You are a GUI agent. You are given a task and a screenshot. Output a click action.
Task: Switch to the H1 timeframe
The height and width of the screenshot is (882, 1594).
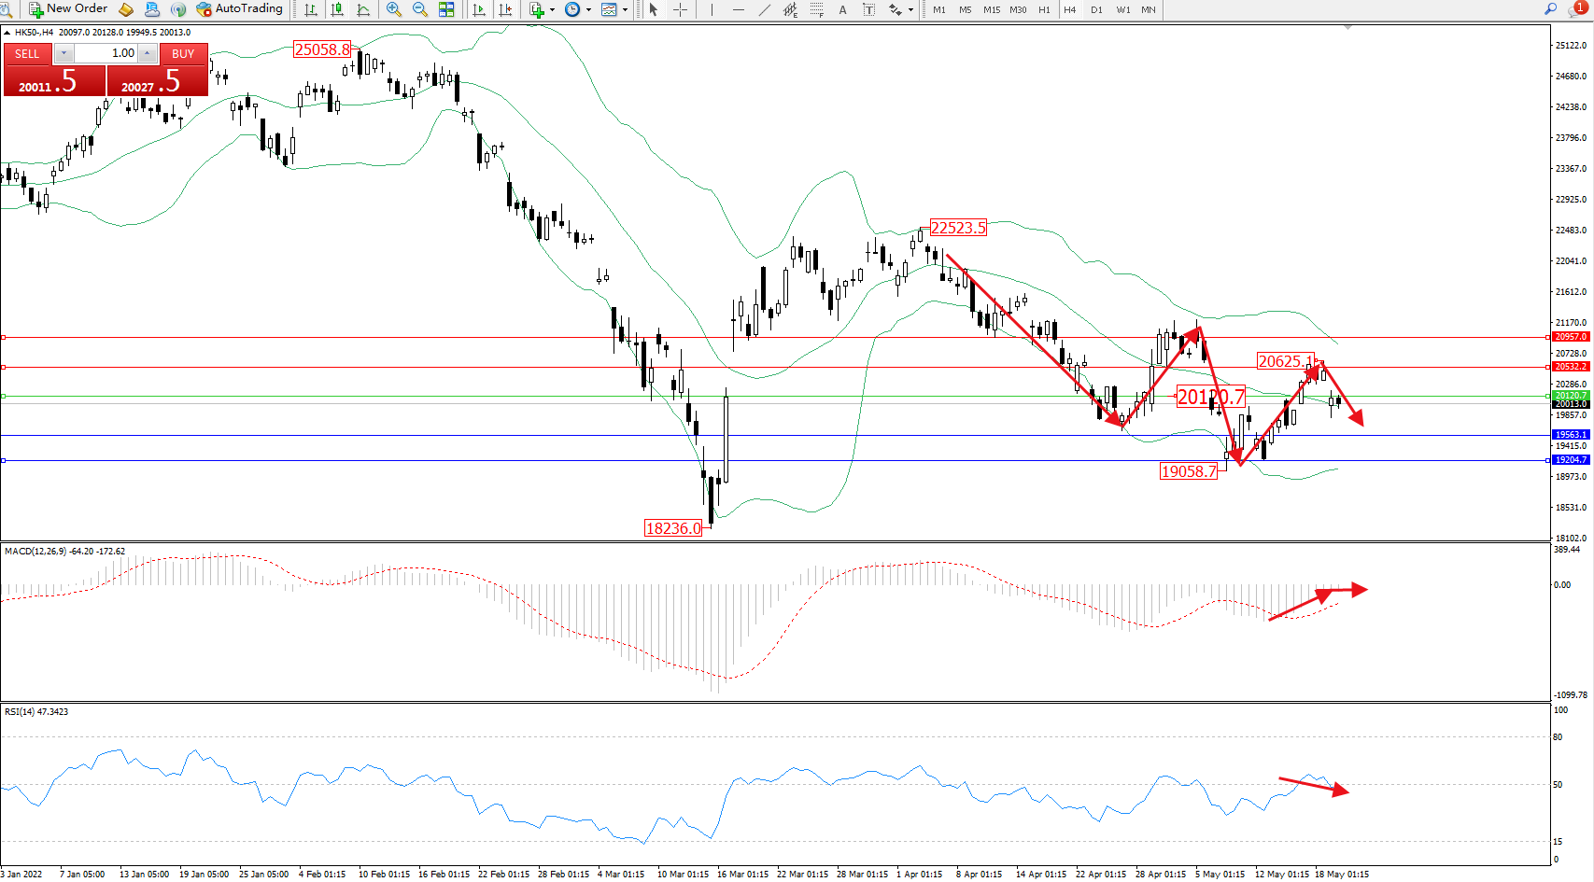pos(1044,9)
